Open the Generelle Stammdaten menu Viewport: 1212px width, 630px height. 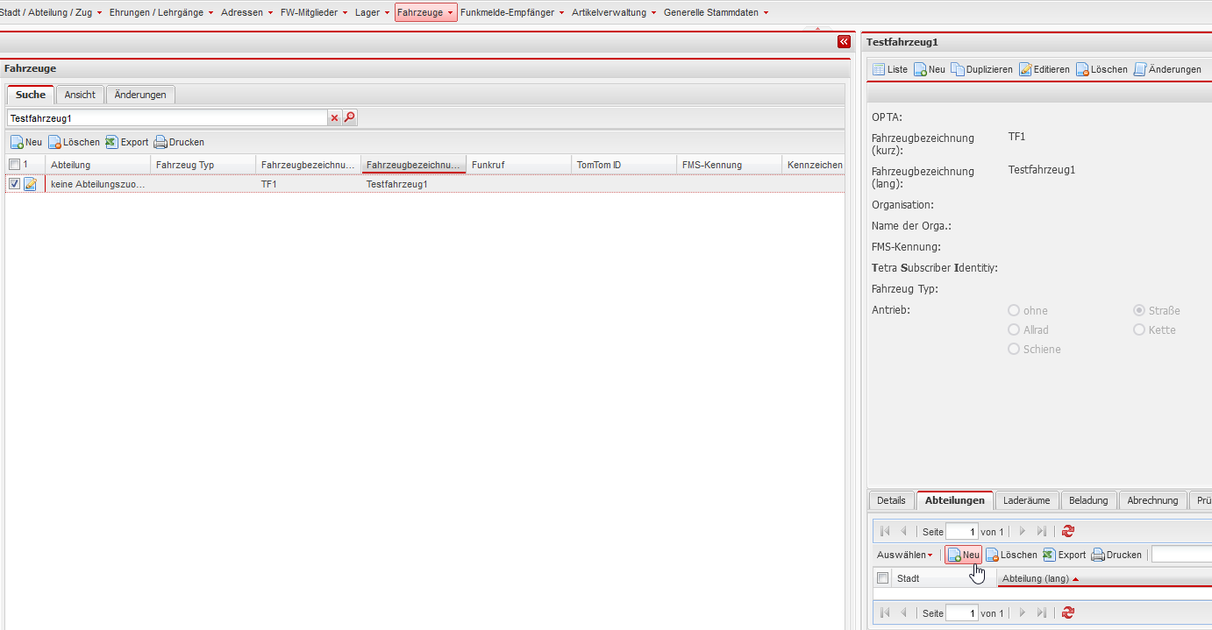point(716,12)
